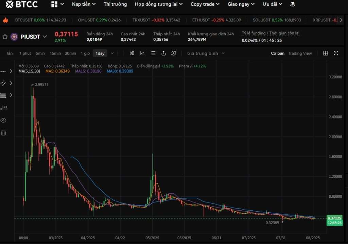Open the brush annotation tool
348x244 pixels.
(x=3, y=83)
